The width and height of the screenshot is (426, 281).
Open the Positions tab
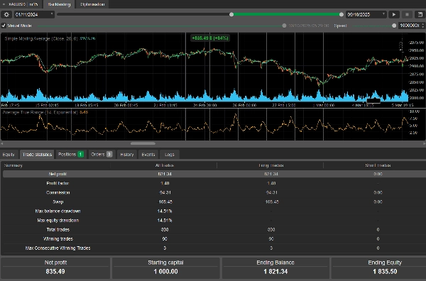click(70, 155)
